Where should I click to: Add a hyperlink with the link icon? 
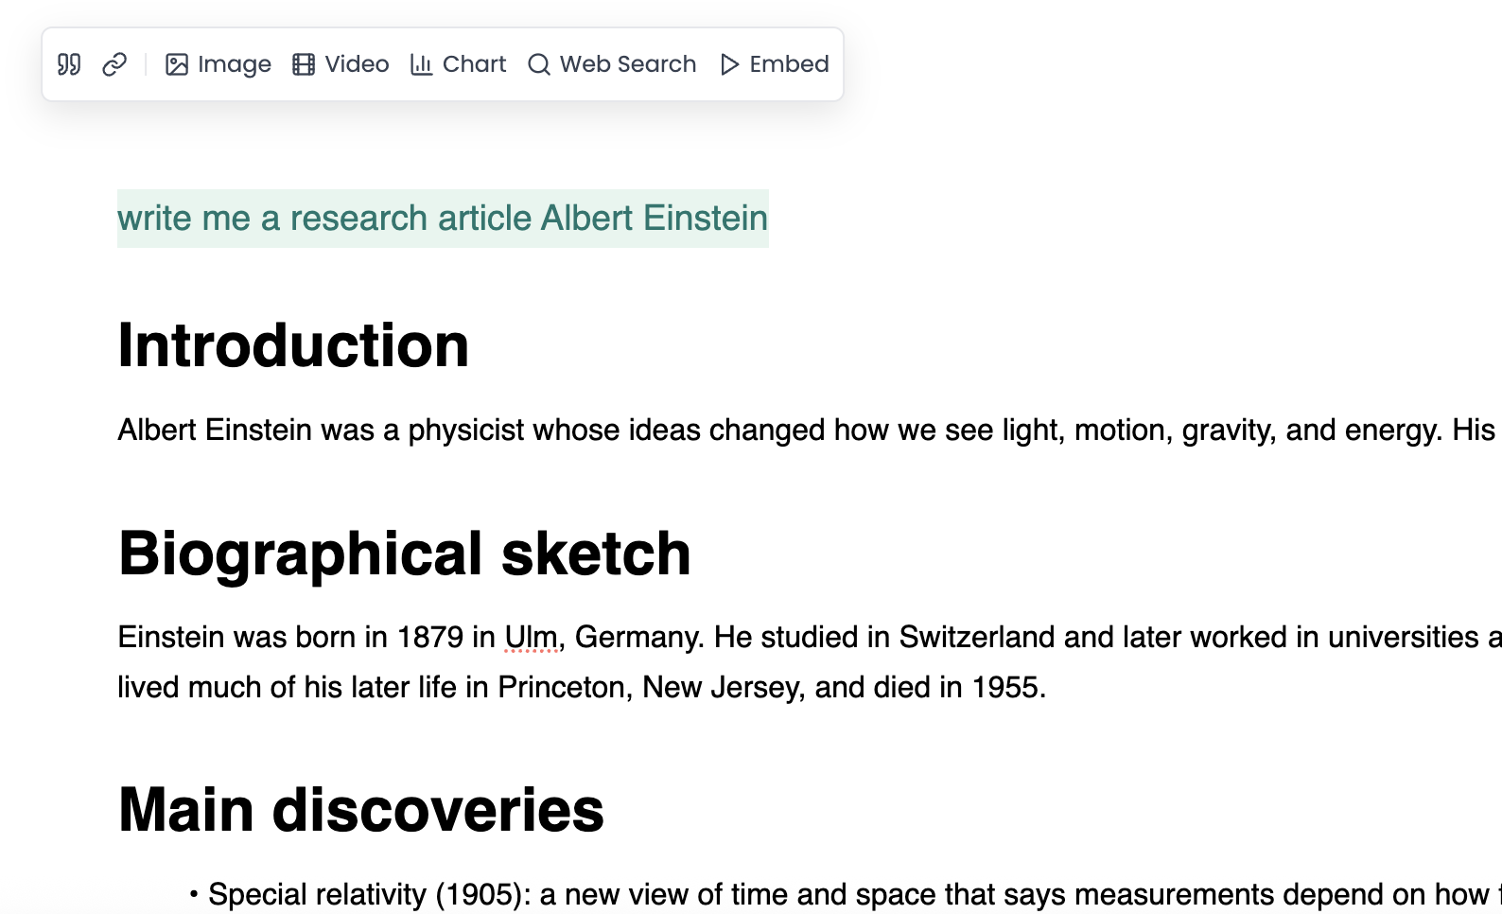click(114, 63)
